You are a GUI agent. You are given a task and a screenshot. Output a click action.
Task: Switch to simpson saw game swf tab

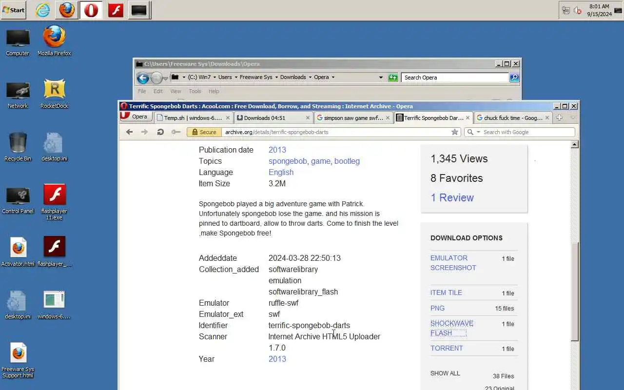353,118
